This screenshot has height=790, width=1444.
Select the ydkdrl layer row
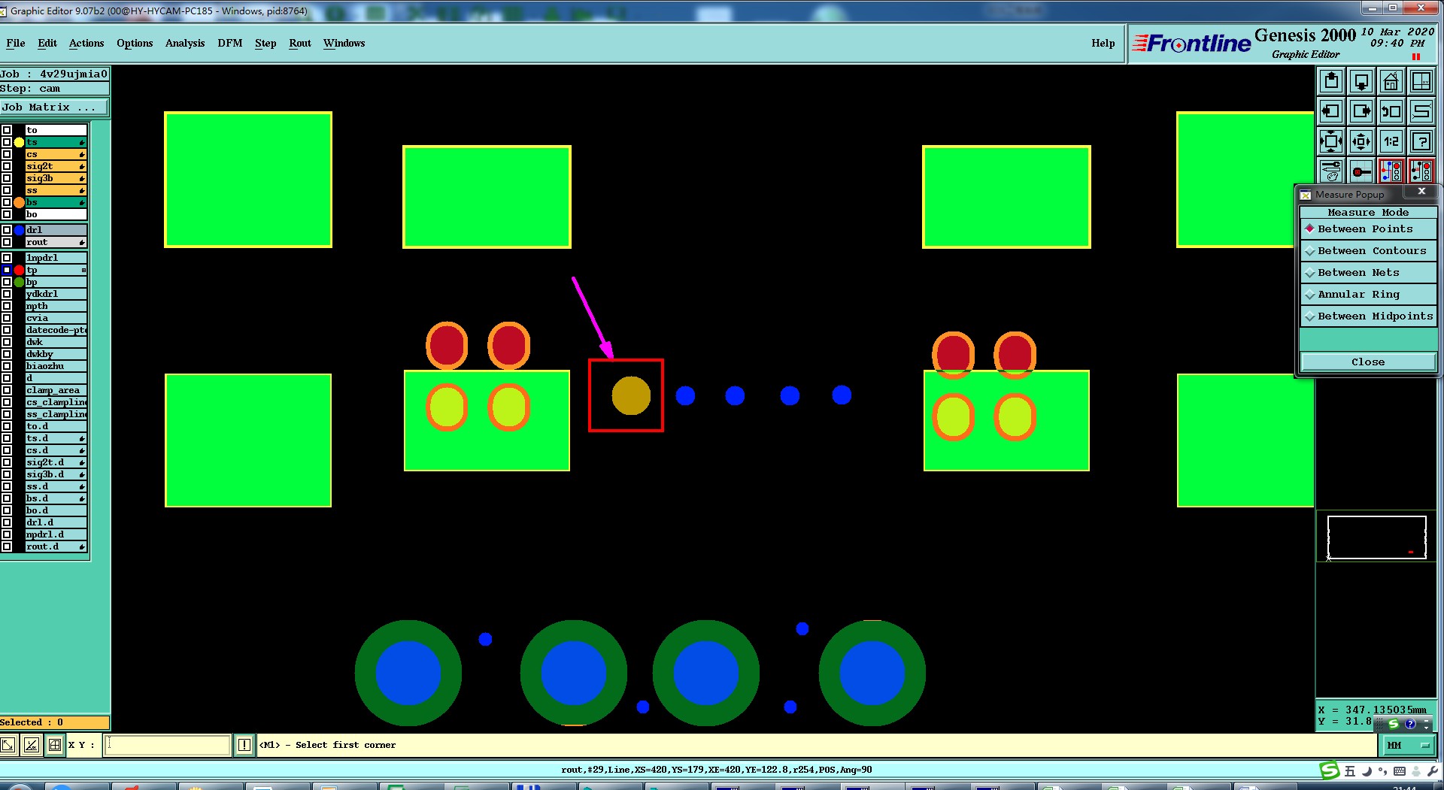pyautogui.click(x=56, y=294)
